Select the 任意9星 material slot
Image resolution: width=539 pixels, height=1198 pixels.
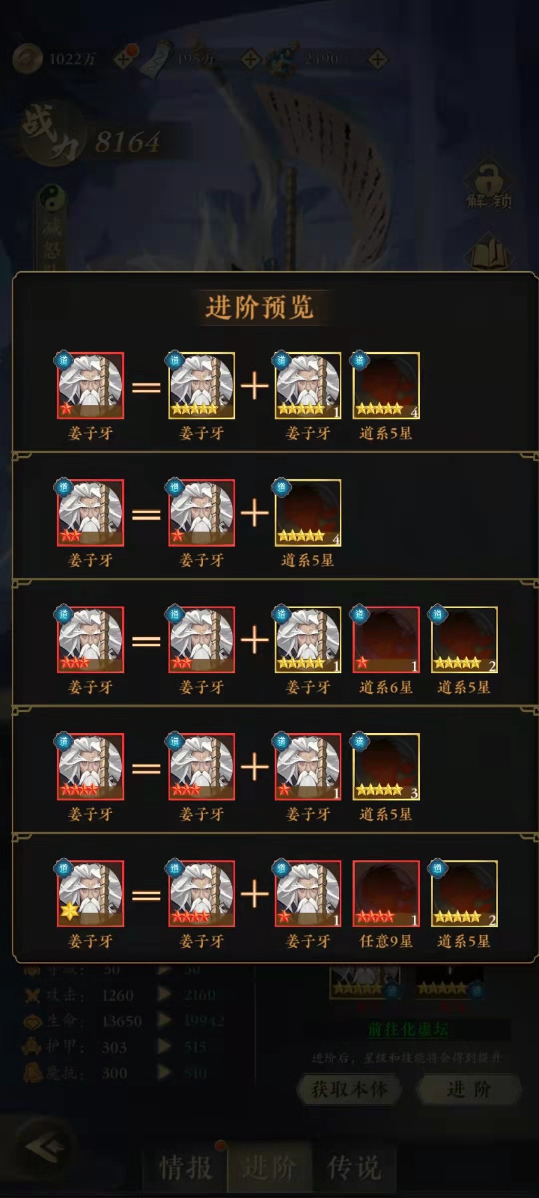click(386, 894)
